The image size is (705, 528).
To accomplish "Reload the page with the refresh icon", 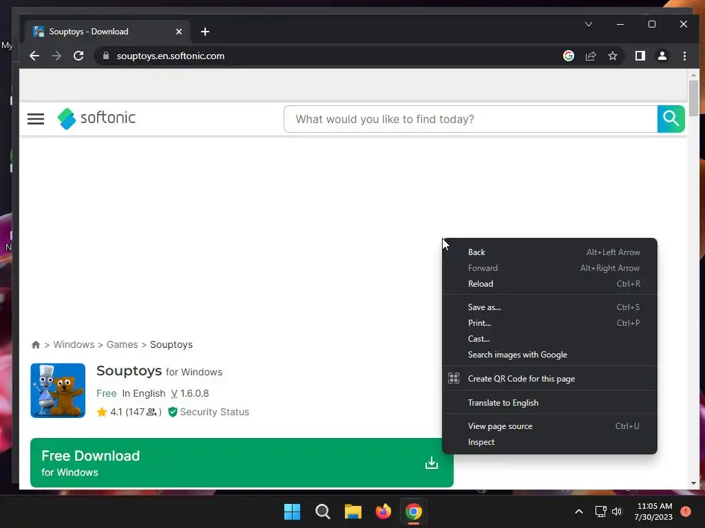I will click(78, 56).
